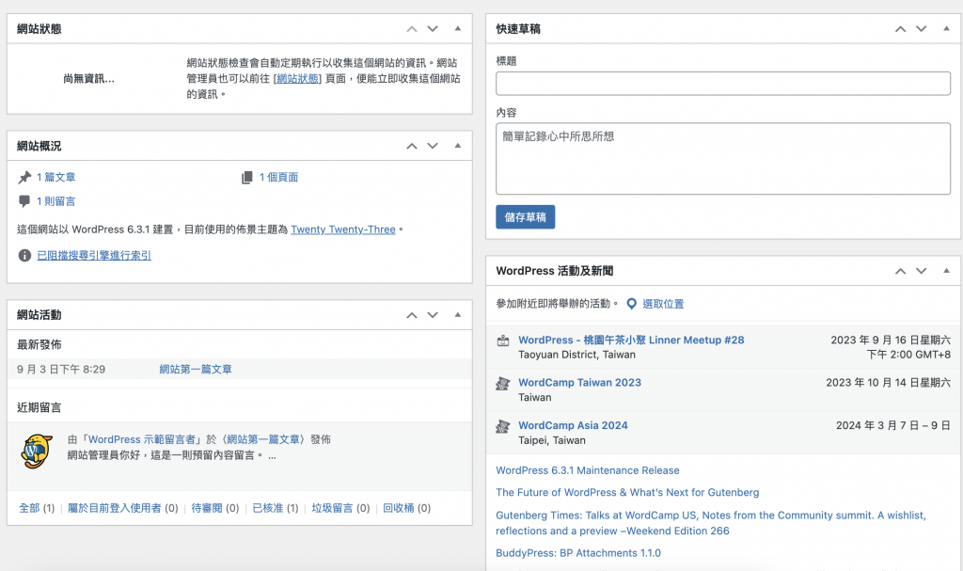Screen dimensions: 963x571
Task: Open the 1 則留言 link
Action: (55, 201)
